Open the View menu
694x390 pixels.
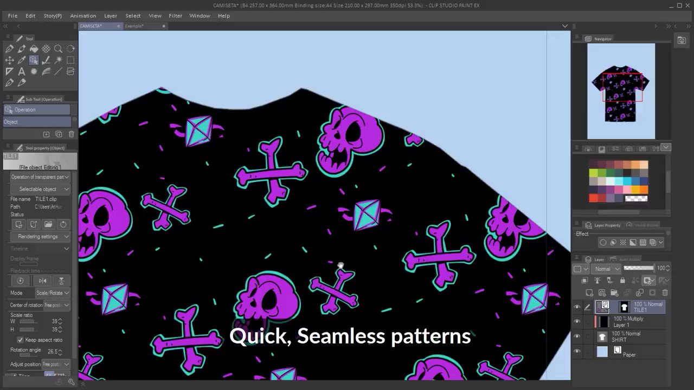155,16
